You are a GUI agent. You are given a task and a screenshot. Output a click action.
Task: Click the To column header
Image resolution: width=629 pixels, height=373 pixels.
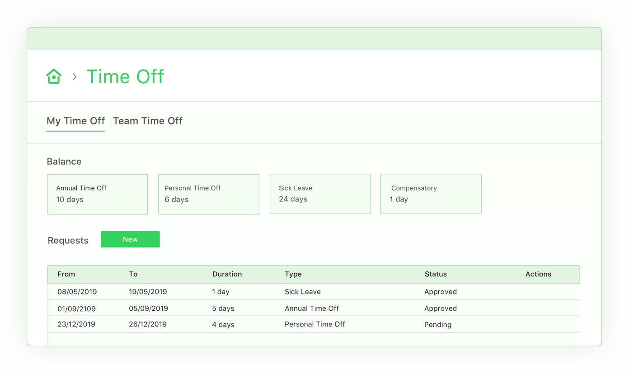pos(133,274)
